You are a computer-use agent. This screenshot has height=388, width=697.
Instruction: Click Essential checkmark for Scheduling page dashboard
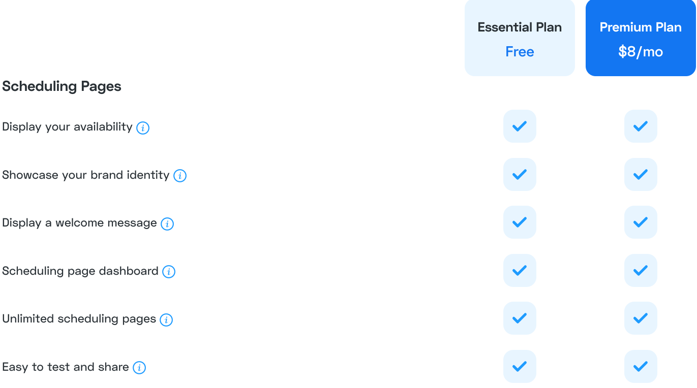[520, 270]
